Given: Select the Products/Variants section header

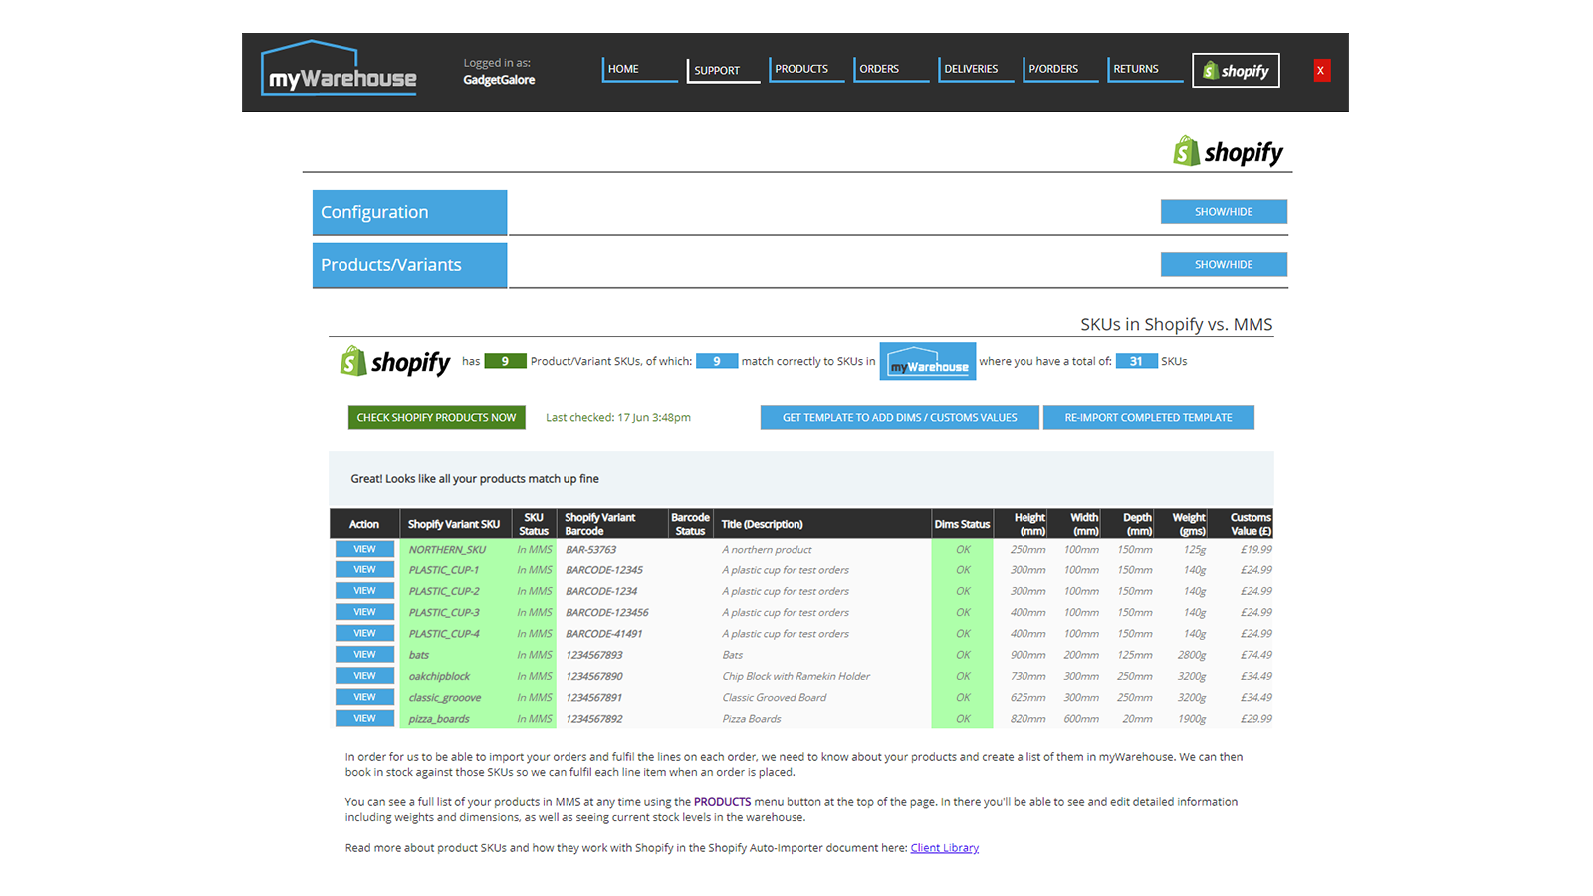Looking at the screenshot, I should coord(409,265).
